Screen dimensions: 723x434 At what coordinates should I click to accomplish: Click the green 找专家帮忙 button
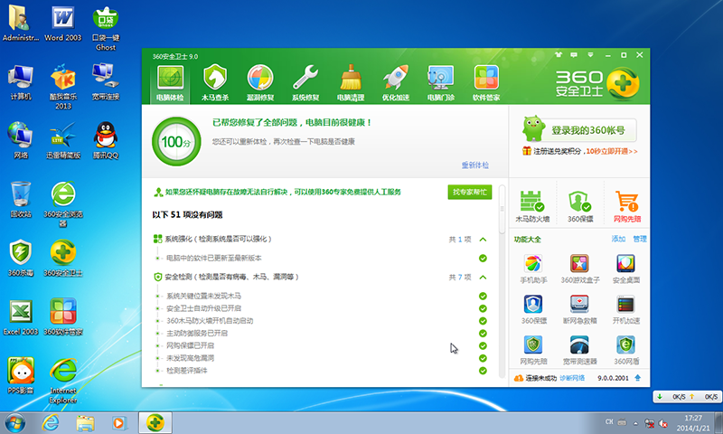coord(469,192)
